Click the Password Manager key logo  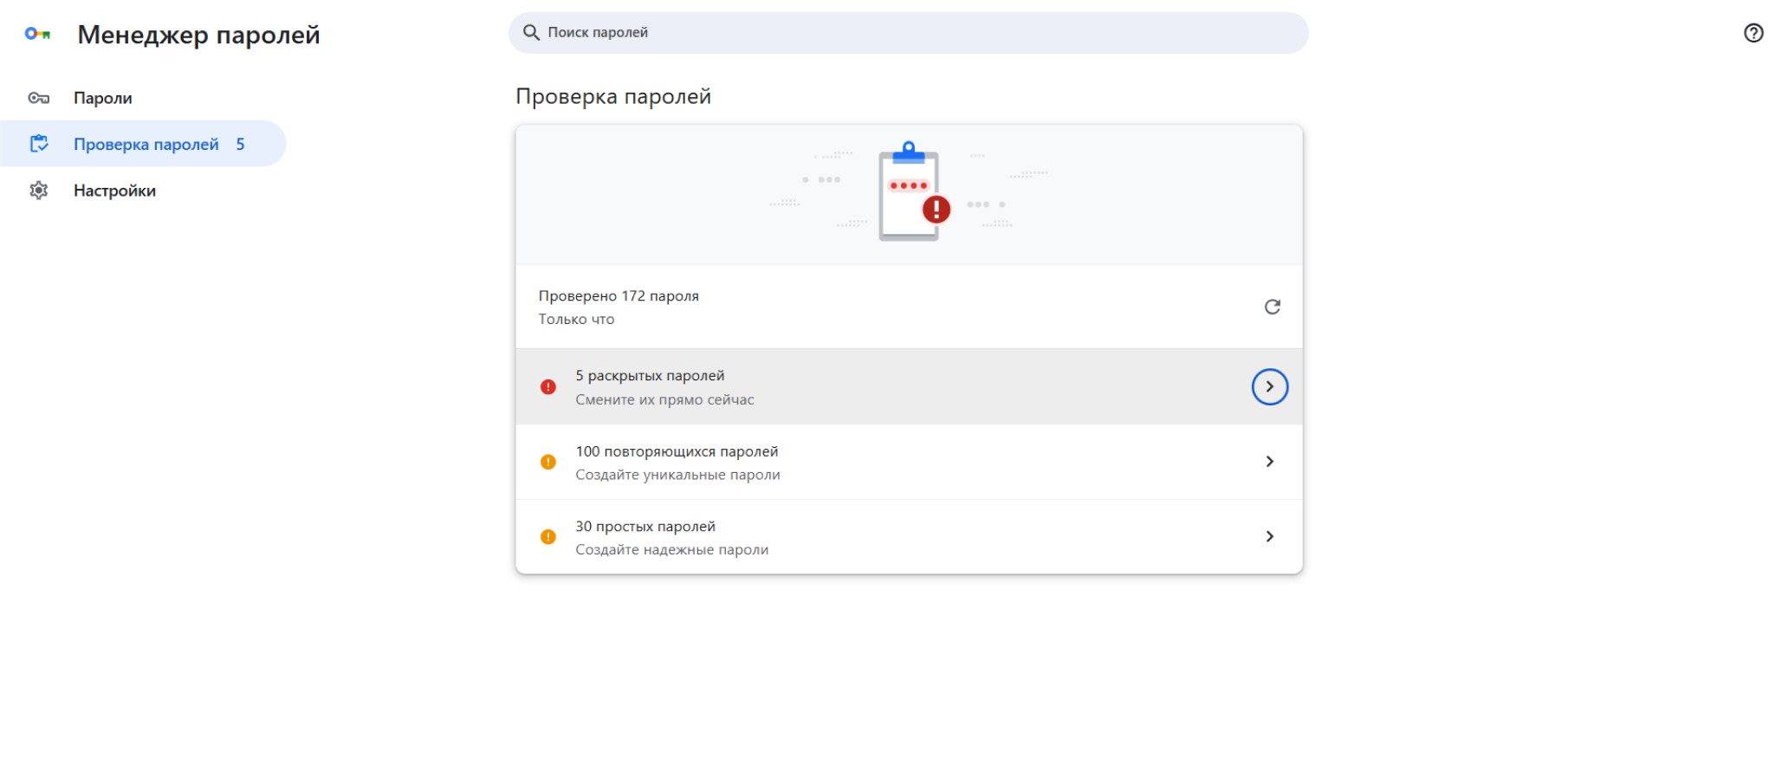(37, 34)
